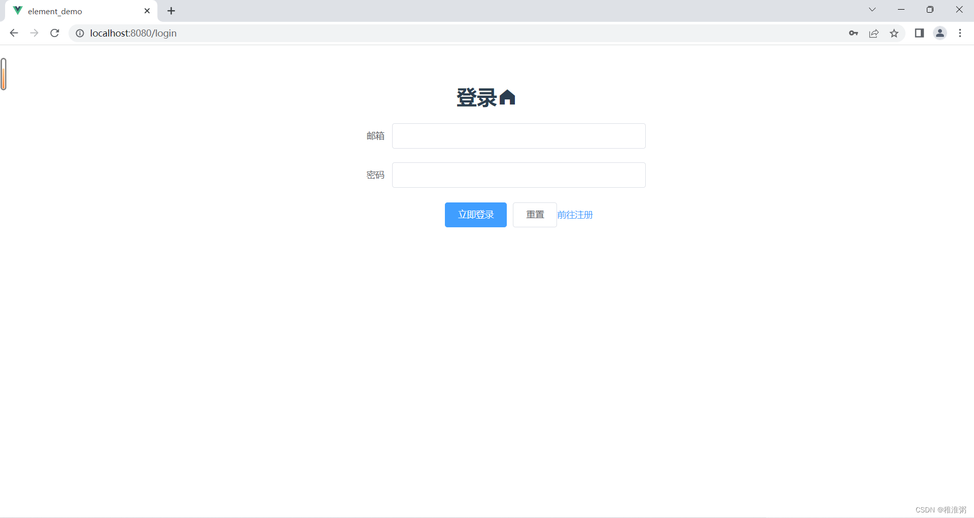
Task: Click the 重置 reset button
Action: click(x=534, y=215)
